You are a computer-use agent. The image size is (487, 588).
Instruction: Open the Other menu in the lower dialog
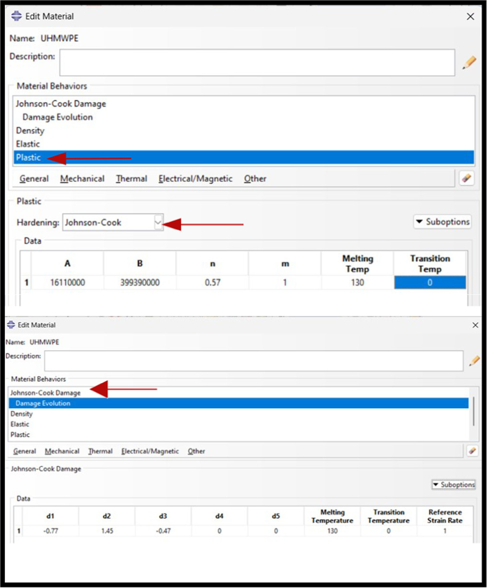196,451
